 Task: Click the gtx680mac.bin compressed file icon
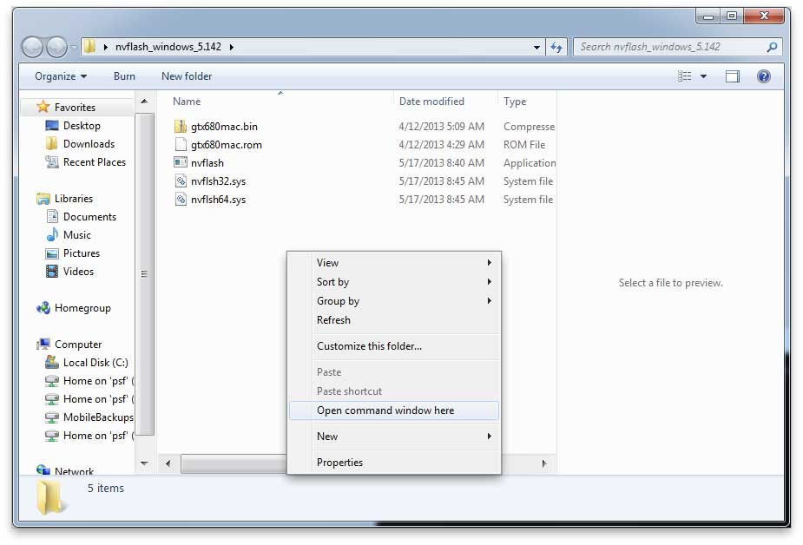click(181, 127)
